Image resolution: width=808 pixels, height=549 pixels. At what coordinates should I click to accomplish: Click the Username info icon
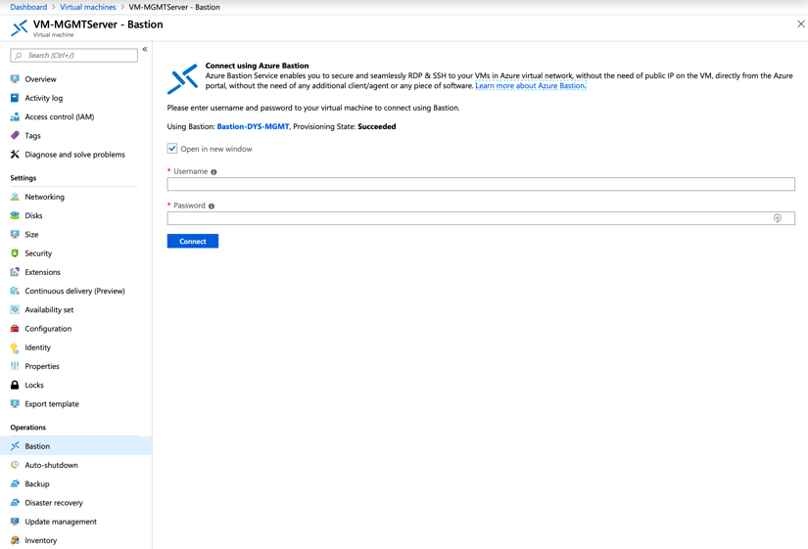tap(214, 172)
